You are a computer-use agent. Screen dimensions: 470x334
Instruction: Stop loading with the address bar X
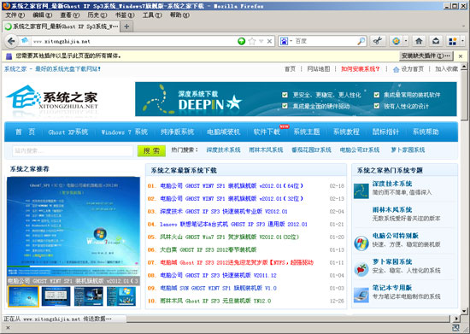269,41
